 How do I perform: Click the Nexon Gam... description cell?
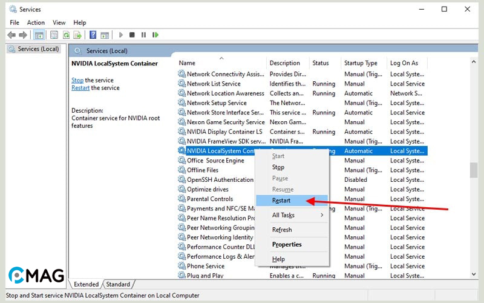click(288, 122)
